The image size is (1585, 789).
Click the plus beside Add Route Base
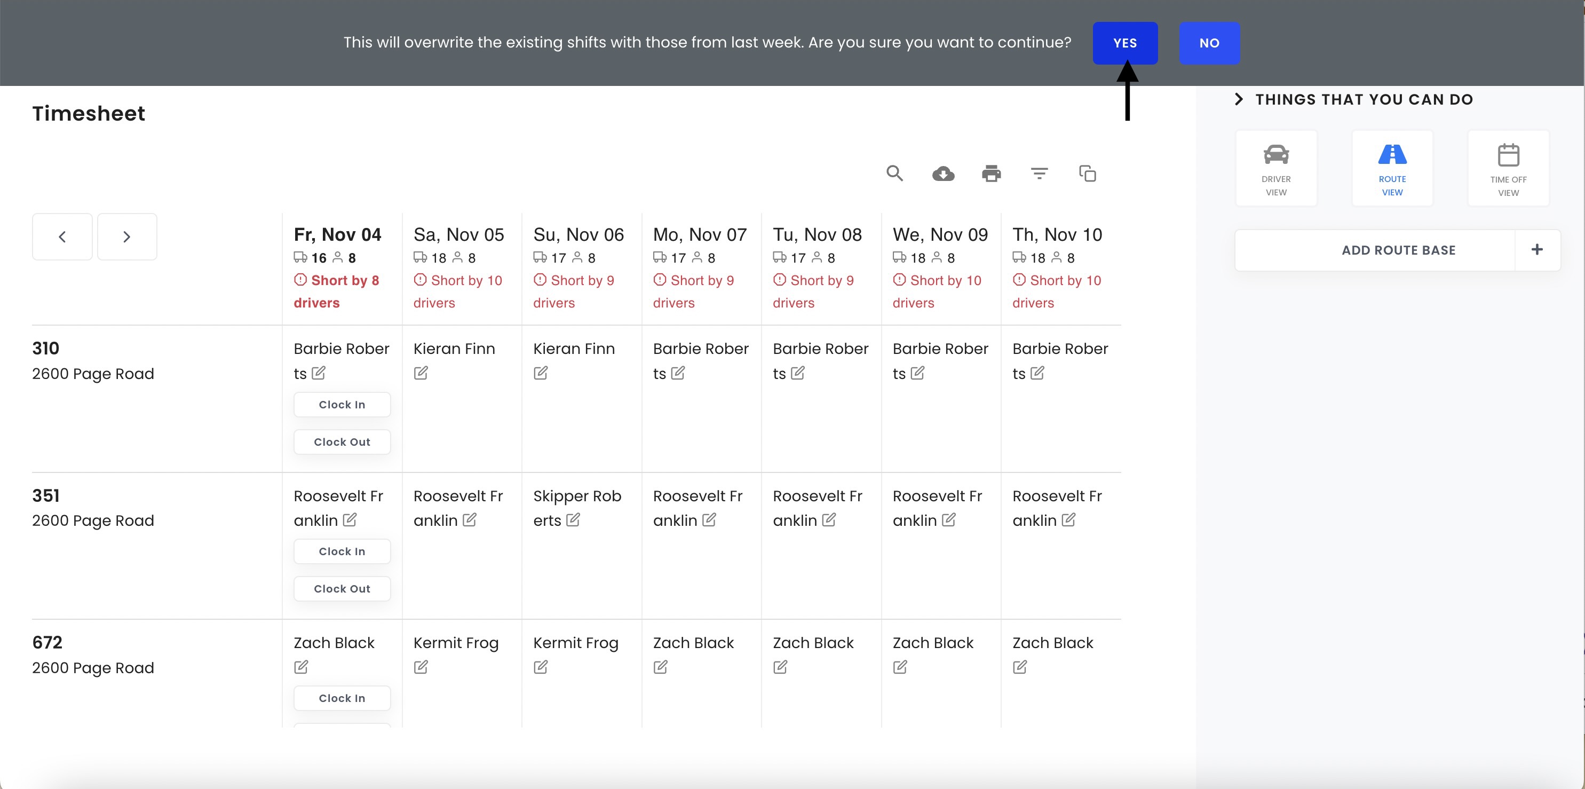point(1537,250)
